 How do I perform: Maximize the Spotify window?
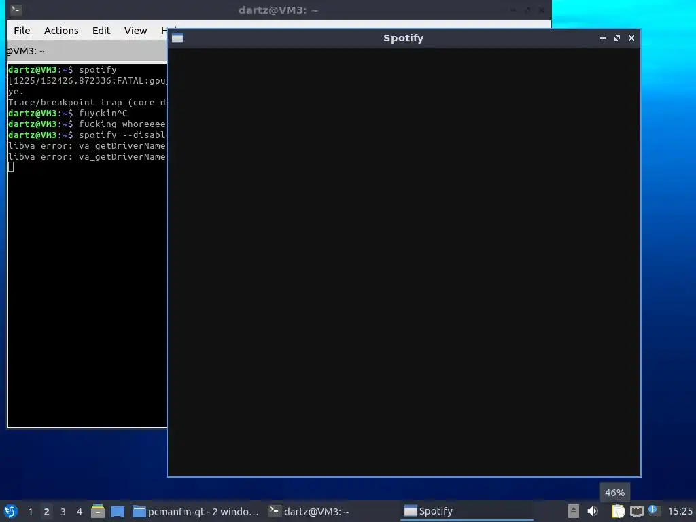point(617,38)
